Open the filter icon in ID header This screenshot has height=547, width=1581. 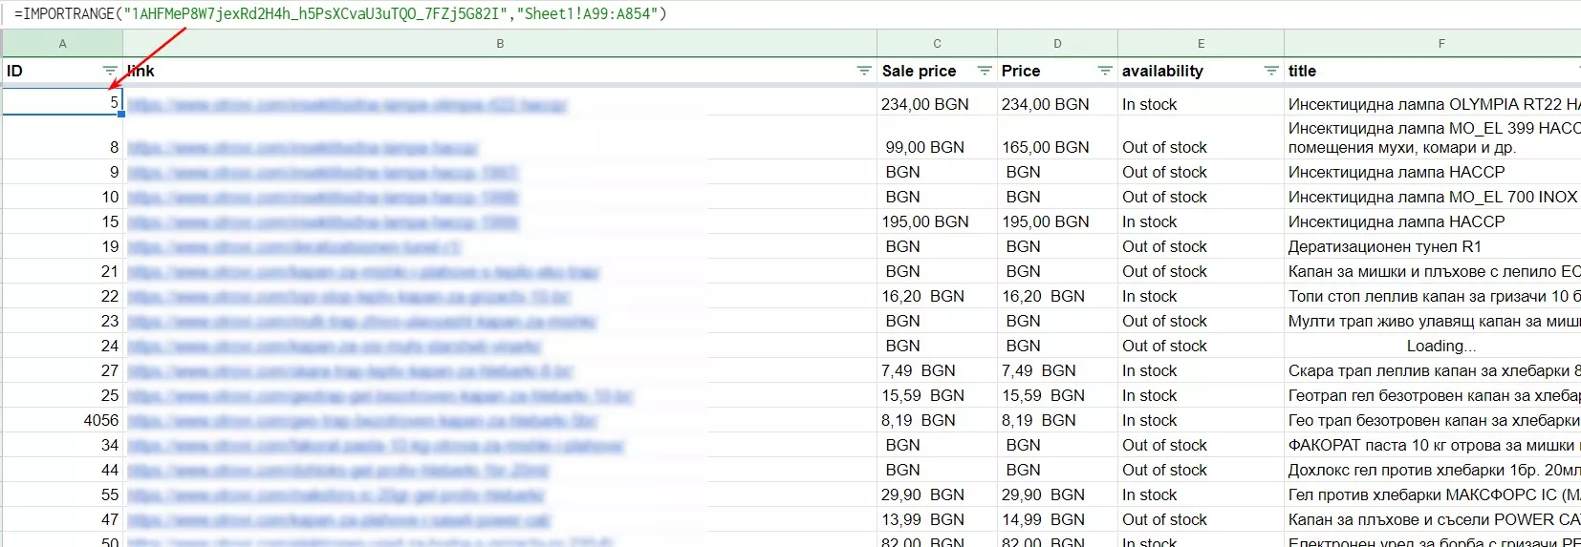[x=110, y=71]
